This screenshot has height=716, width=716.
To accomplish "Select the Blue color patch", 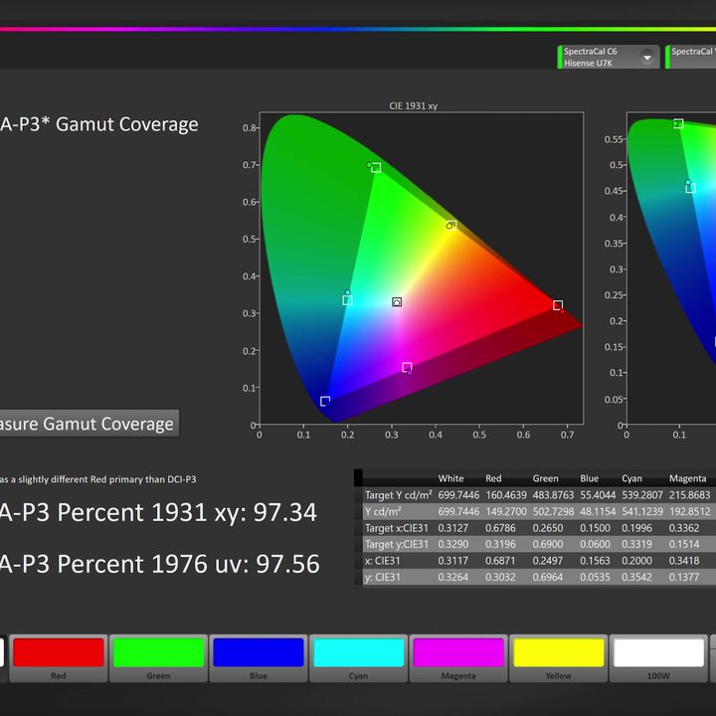I will point(259,657).
